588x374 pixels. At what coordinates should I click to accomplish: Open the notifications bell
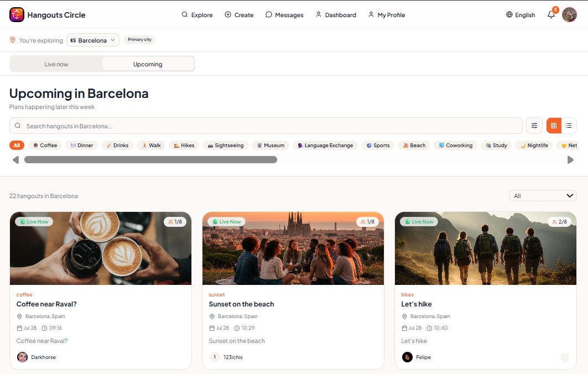point(551,15)
